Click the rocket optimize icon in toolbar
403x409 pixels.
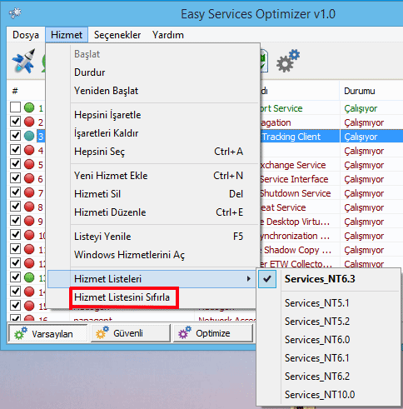point(24,60)
